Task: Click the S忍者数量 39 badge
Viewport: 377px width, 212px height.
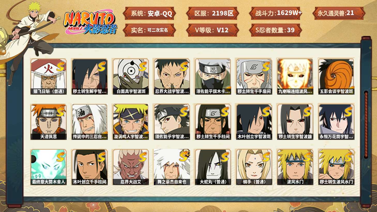Action: click(276, 30)
